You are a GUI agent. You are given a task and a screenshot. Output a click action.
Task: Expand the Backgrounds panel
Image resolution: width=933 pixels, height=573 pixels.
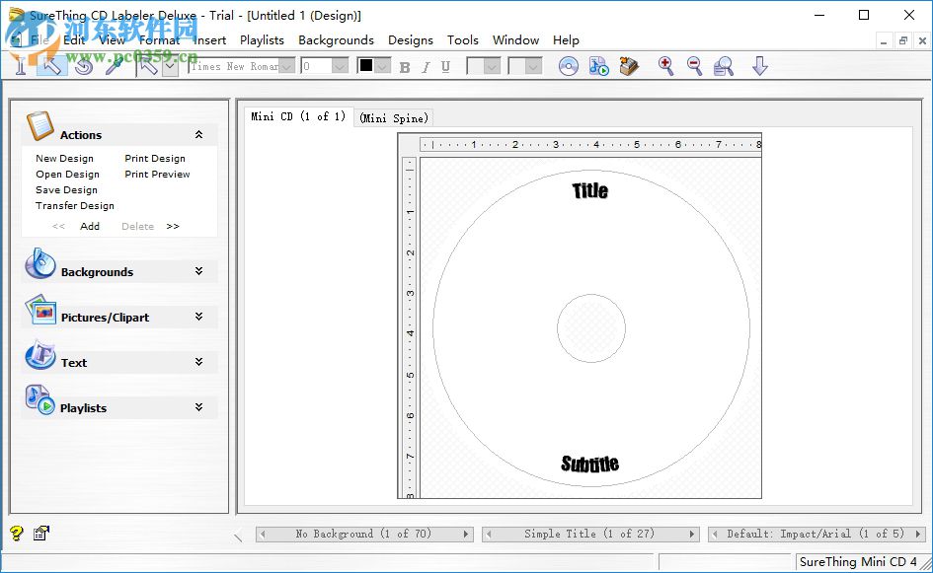point(200,271)
